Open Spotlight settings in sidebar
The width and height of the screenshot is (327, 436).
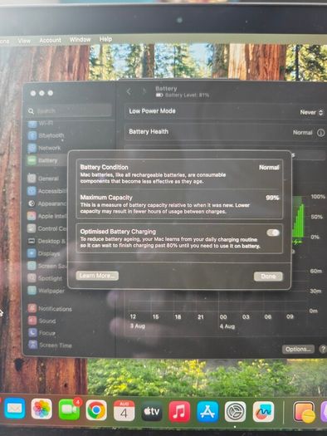[x=45, y=278]
